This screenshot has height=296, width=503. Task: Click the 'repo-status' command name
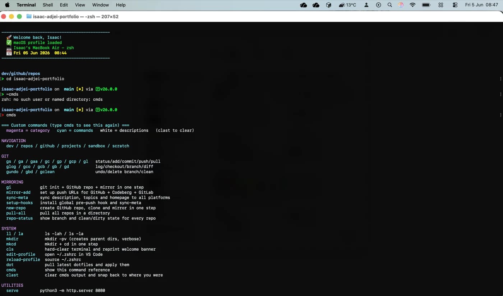(19, 218)
